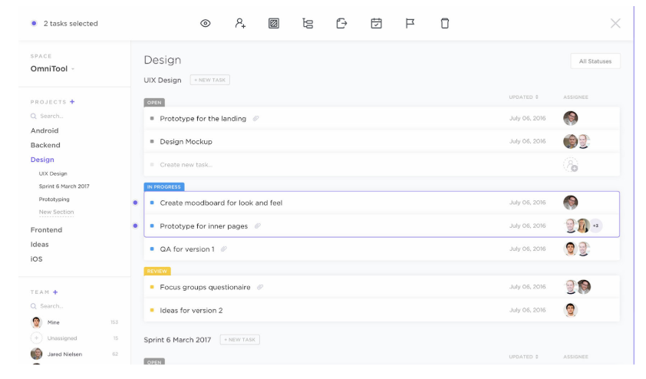Select Sprint 6 March 2017 in sidebar

[64, 186]
